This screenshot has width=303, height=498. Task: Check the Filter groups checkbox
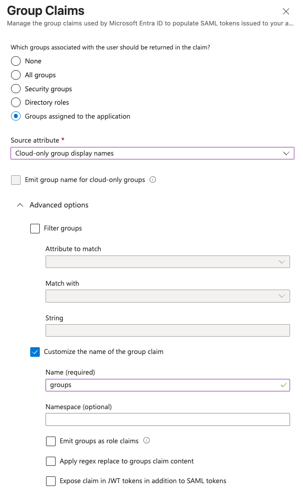pos(35,228)
